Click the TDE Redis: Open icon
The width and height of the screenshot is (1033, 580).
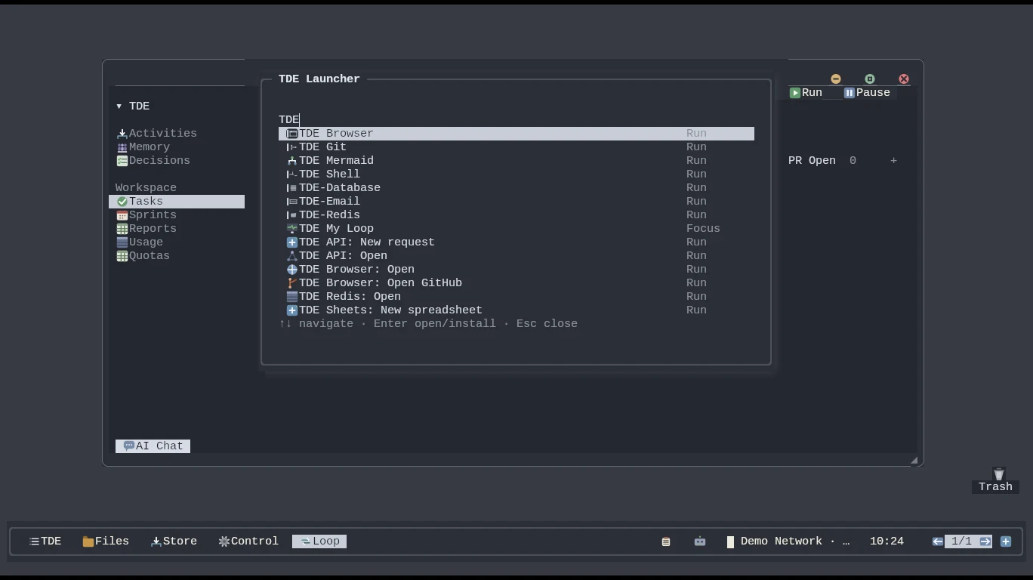292,297
